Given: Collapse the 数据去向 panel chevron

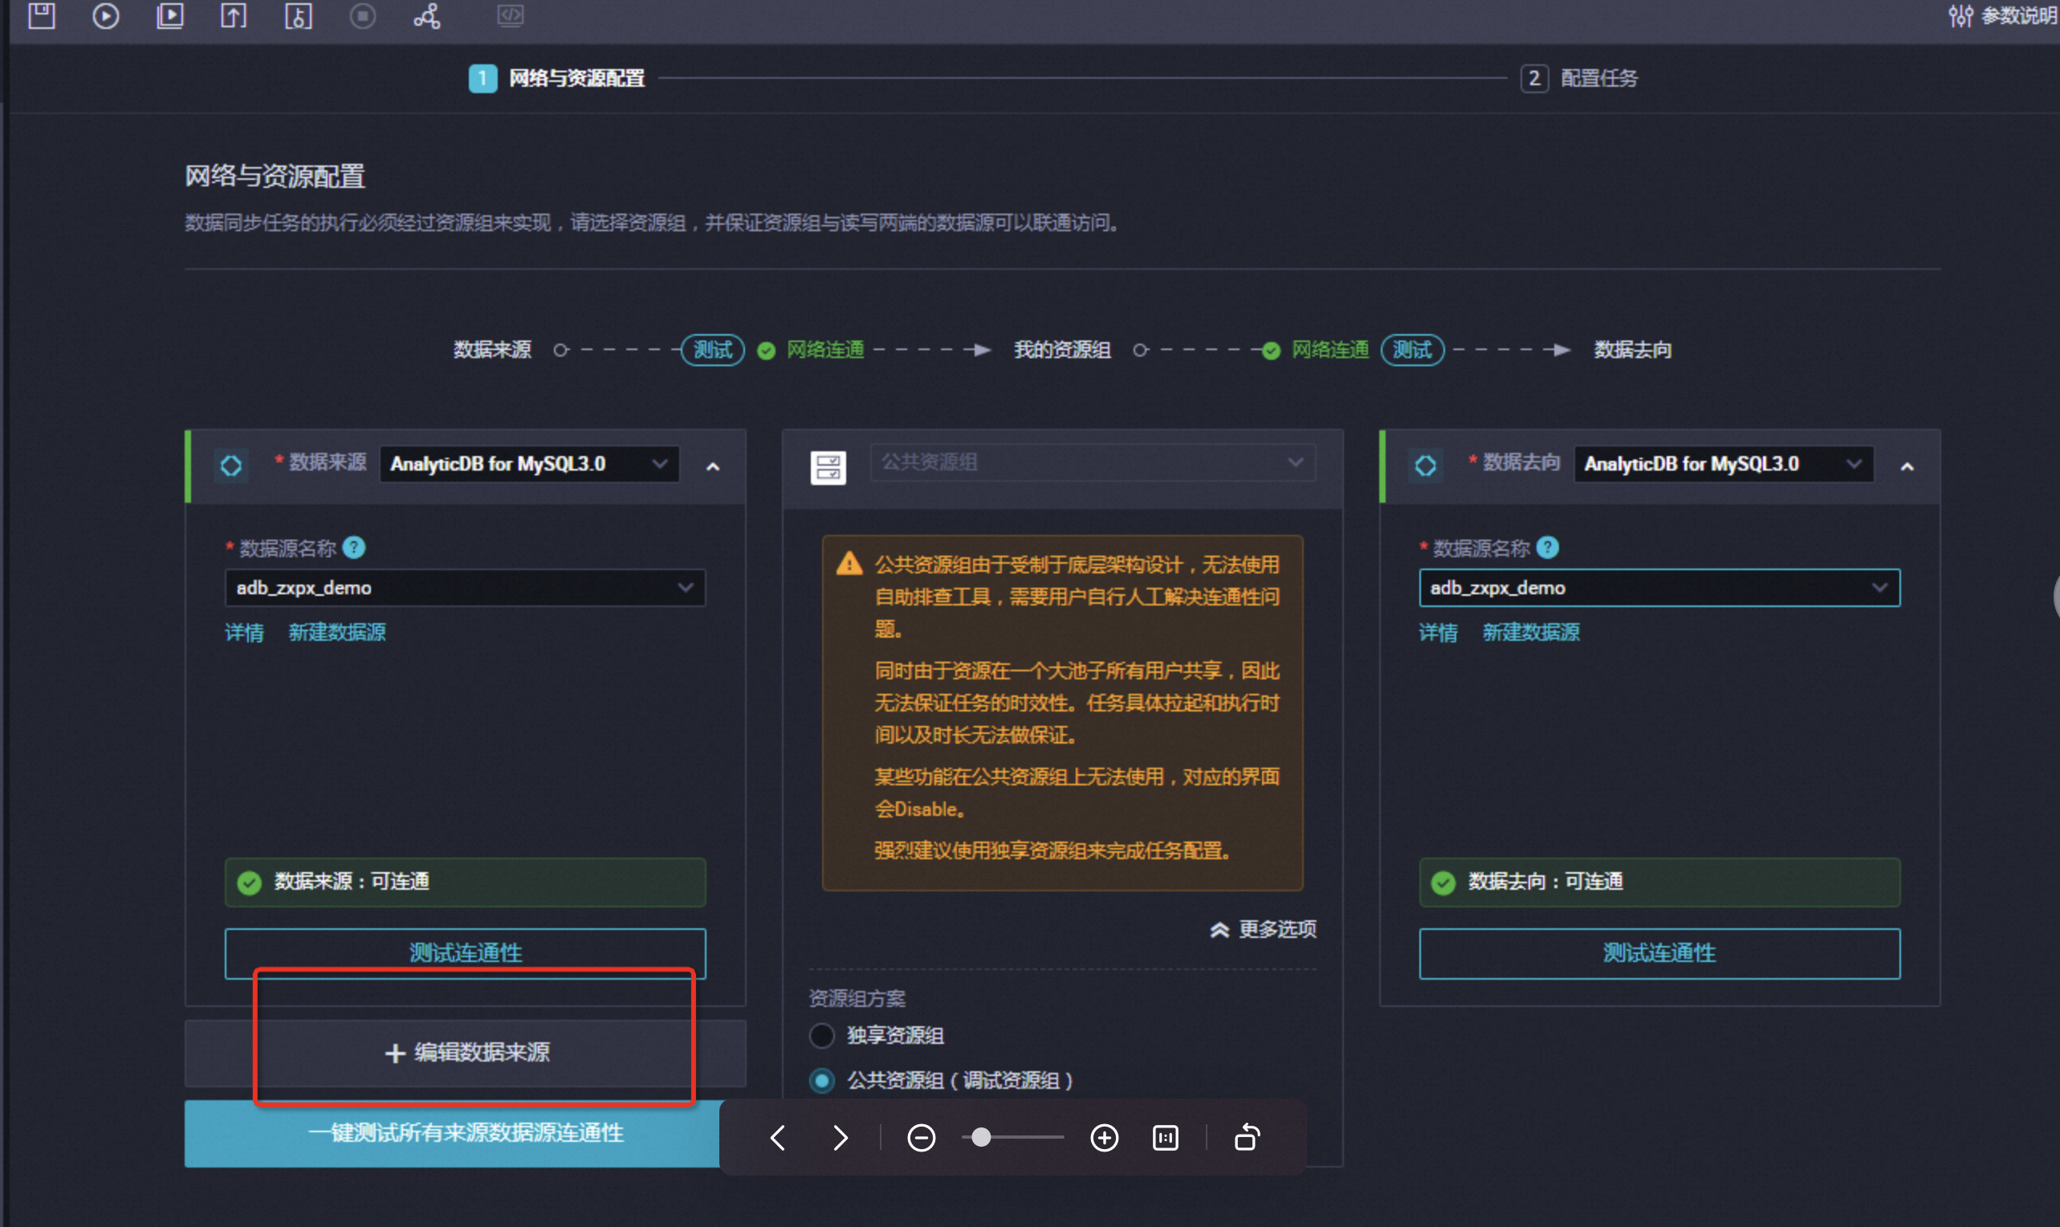Looking at the screenshot, I should click(1907, 467).
